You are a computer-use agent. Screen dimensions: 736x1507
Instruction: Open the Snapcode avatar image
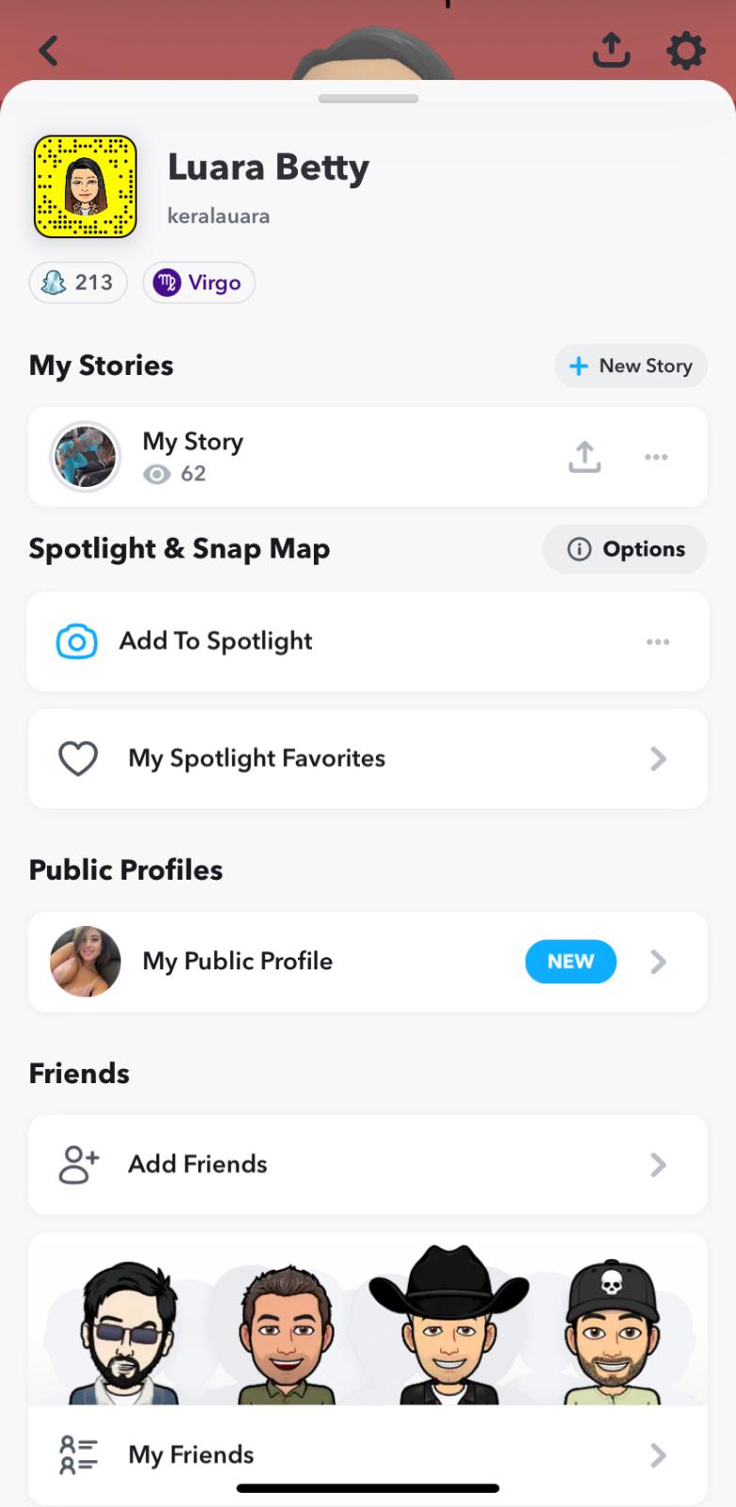[86, 186]
